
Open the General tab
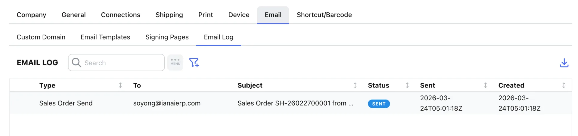tap(73, 15)
